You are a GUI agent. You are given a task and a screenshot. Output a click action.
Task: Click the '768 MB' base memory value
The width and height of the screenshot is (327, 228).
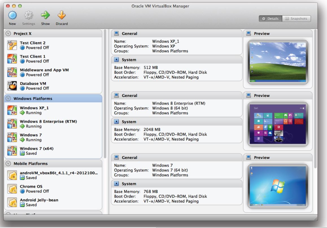(151, 192)
